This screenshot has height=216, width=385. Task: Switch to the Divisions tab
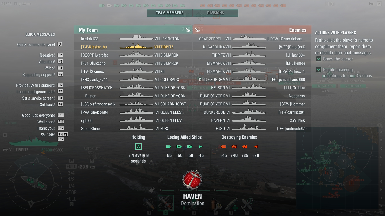tap(216, 13)
